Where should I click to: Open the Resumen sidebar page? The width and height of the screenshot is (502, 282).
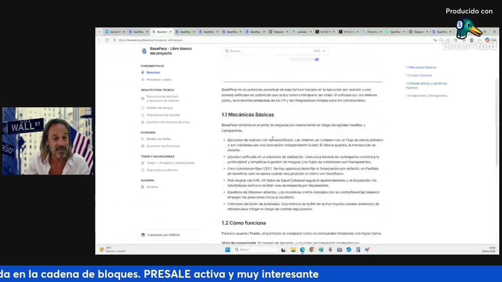153,72
